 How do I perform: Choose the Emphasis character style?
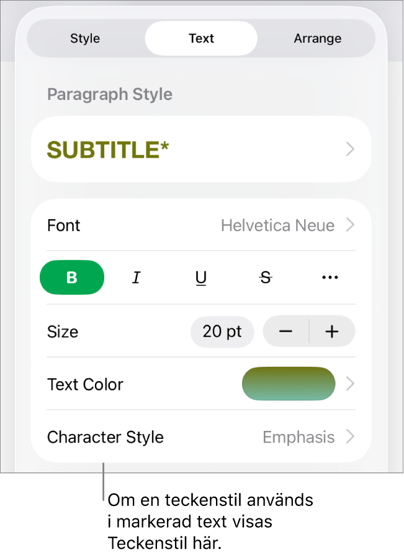[299, 436]
